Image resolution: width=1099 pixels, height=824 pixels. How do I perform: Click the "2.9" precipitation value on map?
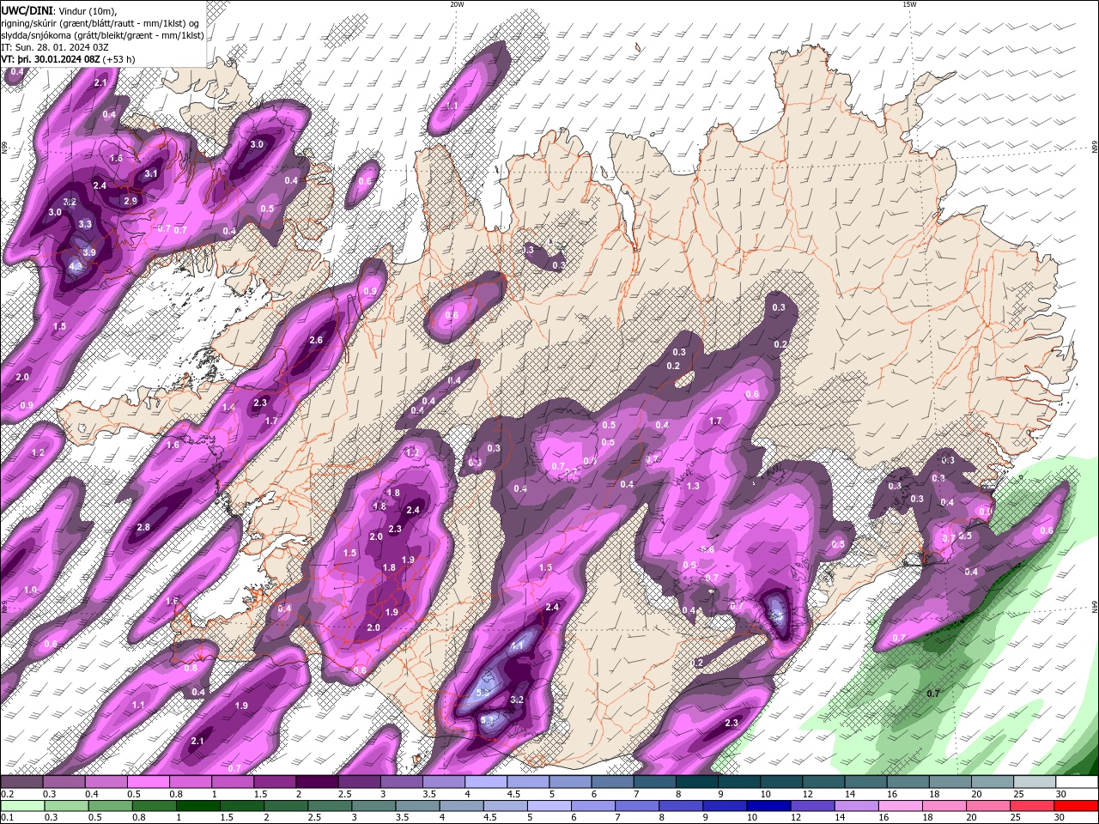[131, 201]
